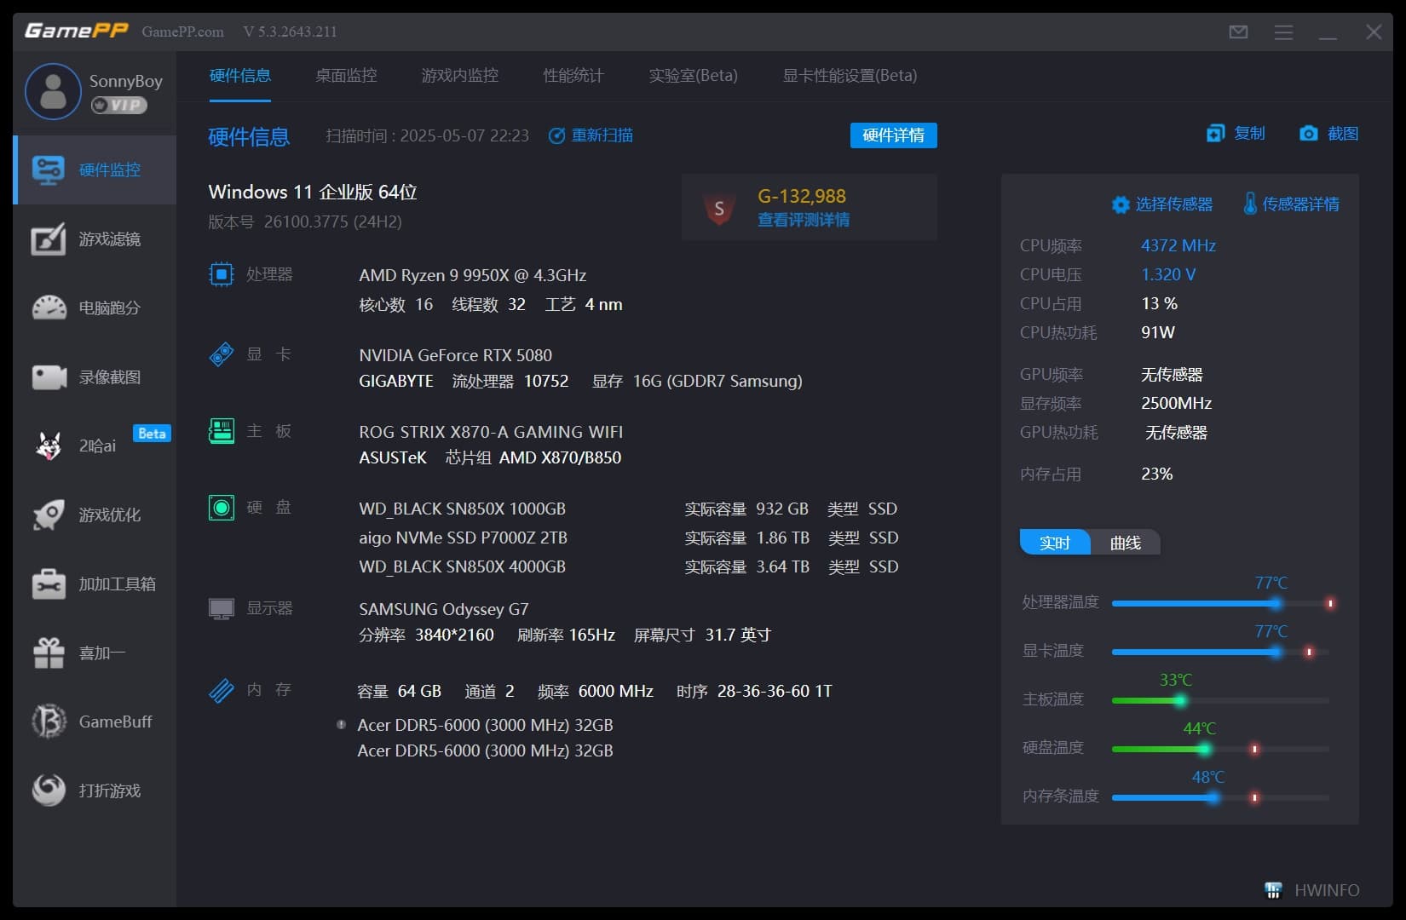Click the SonnyBoy user avatar
Viewport: 1406px width, 920px height.
(x=53, y=91)
